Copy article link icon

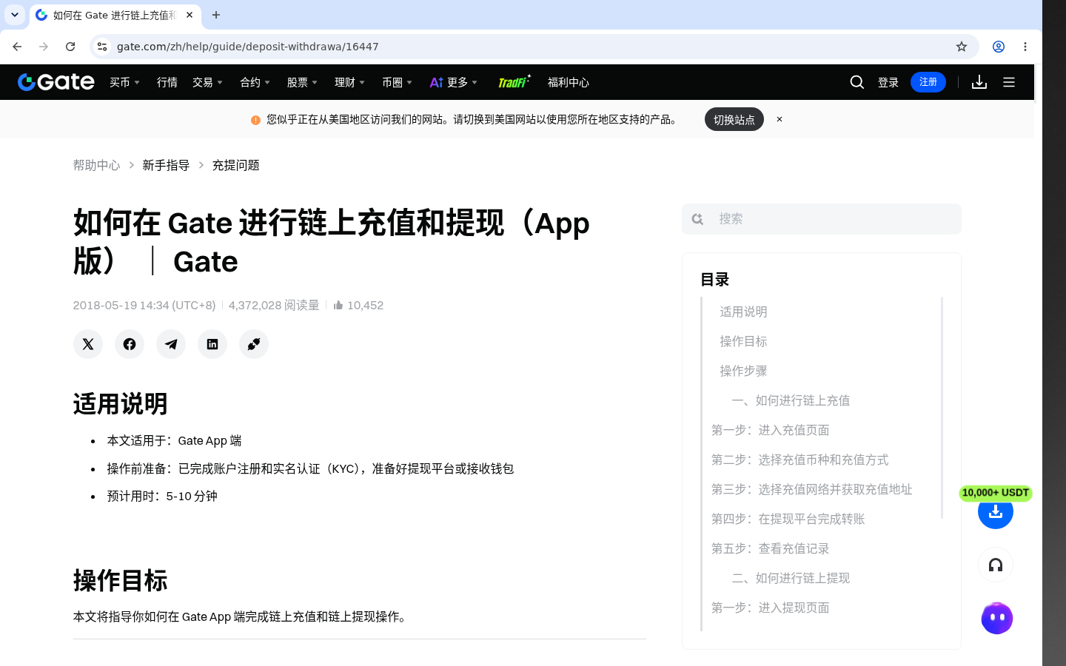(254, 344)
